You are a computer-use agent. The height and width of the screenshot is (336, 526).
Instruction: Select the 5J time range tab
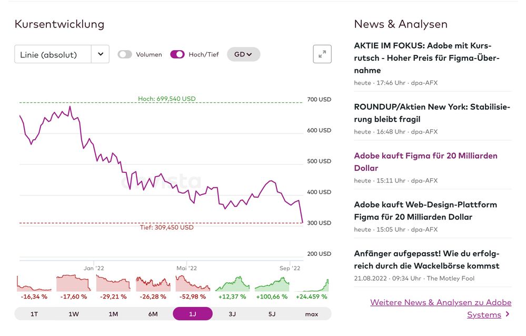[272, 314]
